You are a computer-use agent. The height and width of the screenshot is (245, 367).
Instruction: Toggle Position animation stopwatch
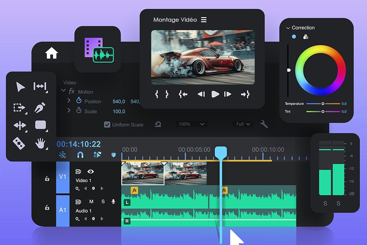[x=79, y=101]
